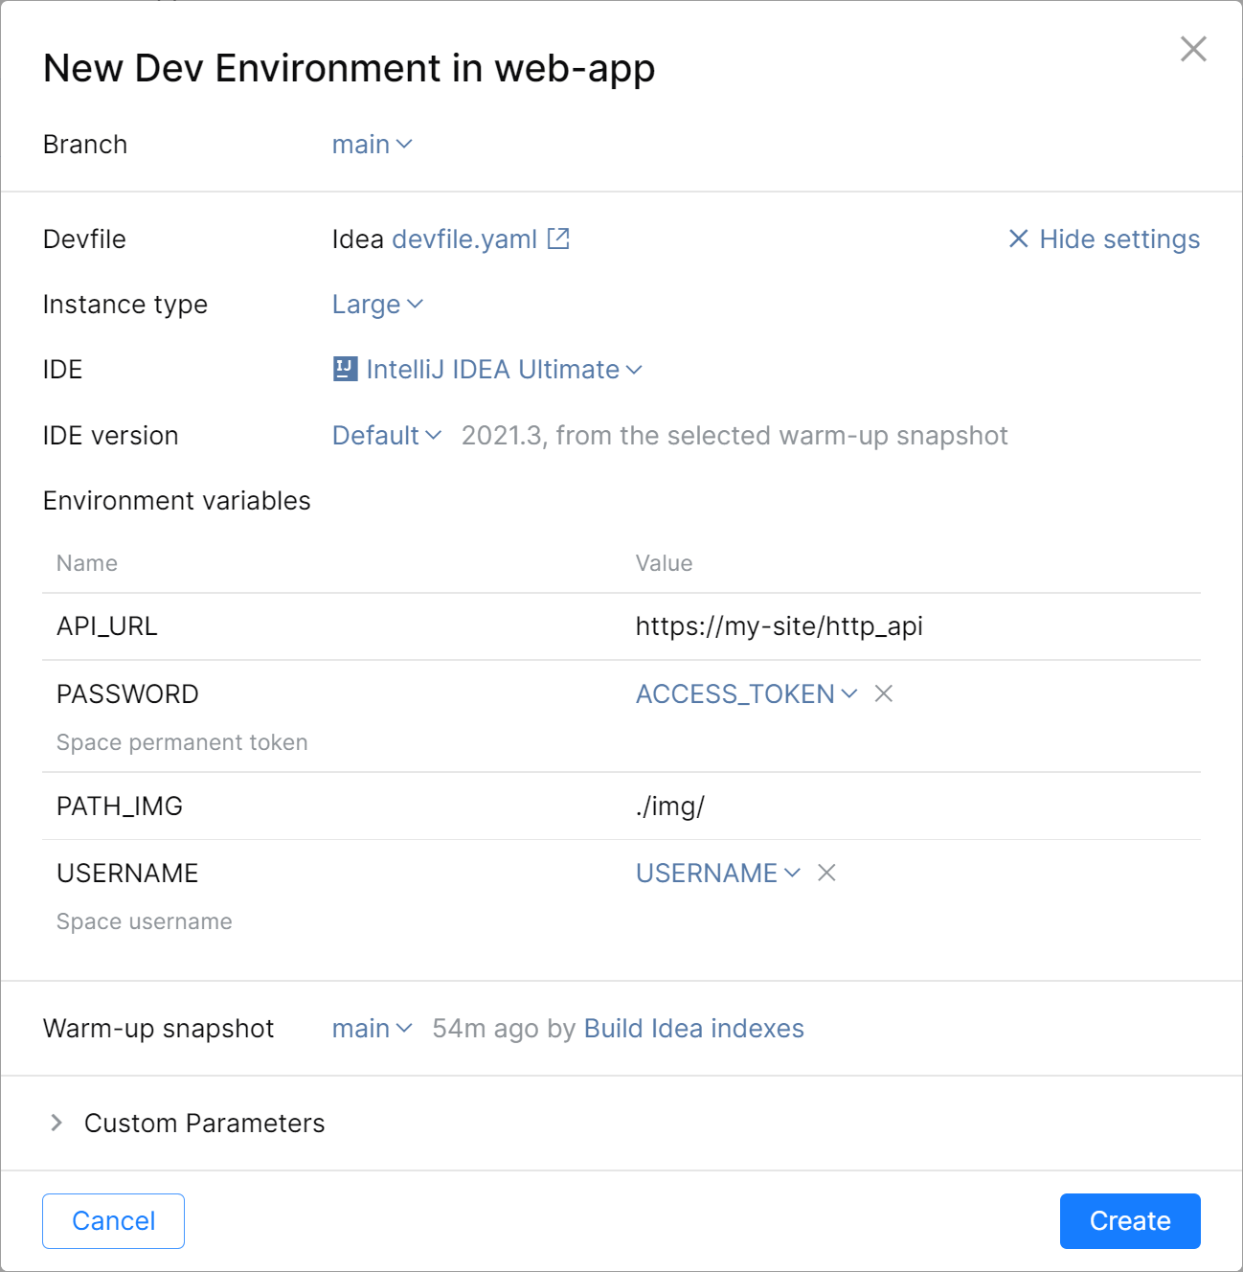This screenshot has height=1272, width=1243.
Task: Click the chevron beside the USERNAME value
Action: (791, 873)
